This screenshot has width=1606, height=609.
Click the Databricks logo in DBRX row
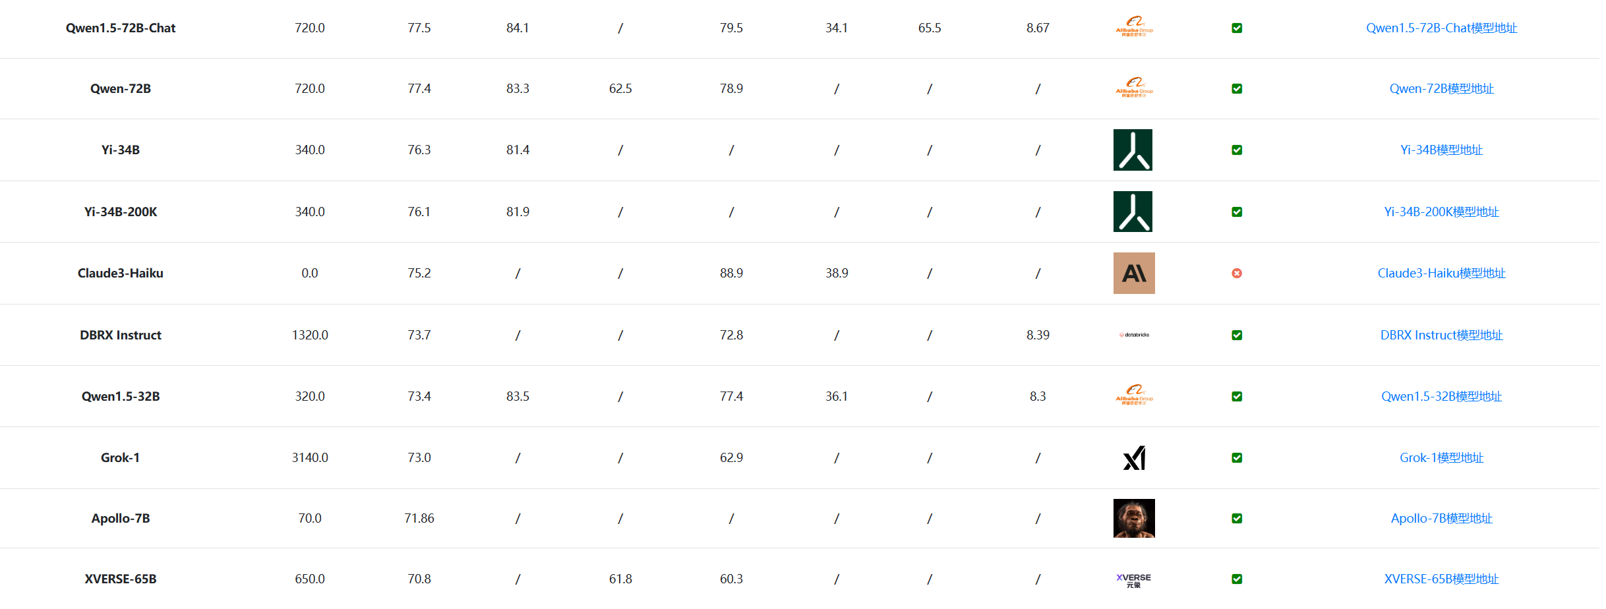[1134, 335]
